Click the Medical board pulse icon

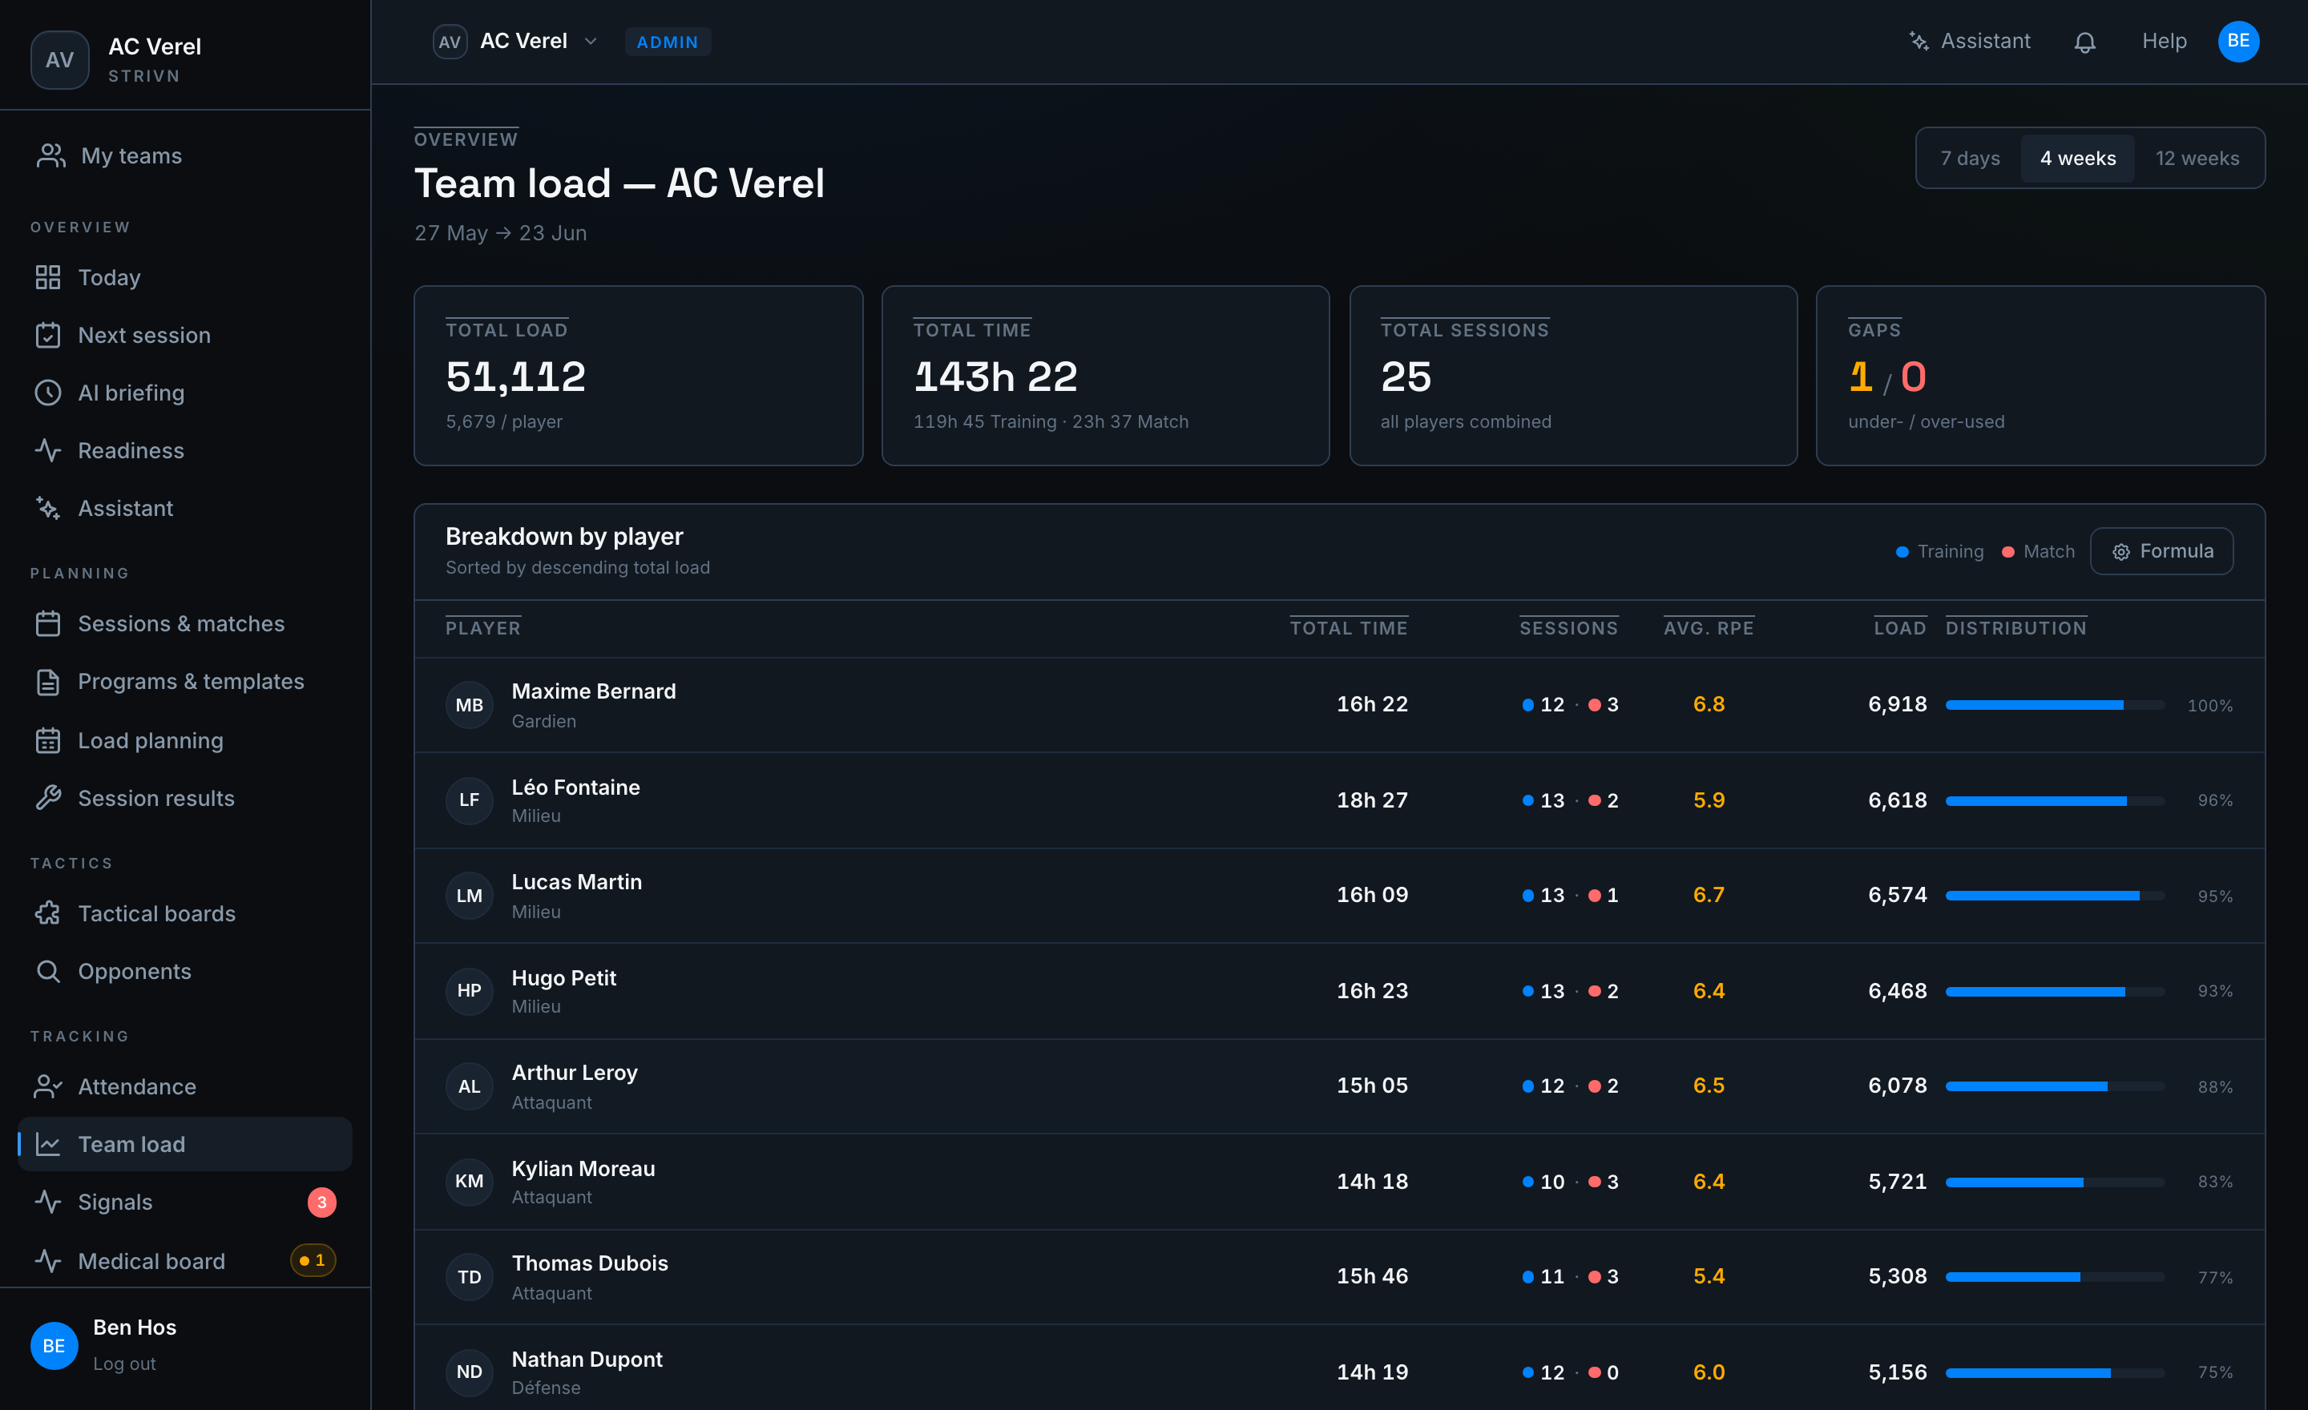pos(48,1261)
